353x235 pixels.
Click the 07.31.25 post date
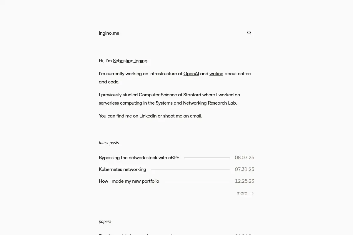click(244, 169)
